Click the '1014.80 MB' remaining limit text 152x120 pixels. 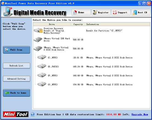point(113,115)
